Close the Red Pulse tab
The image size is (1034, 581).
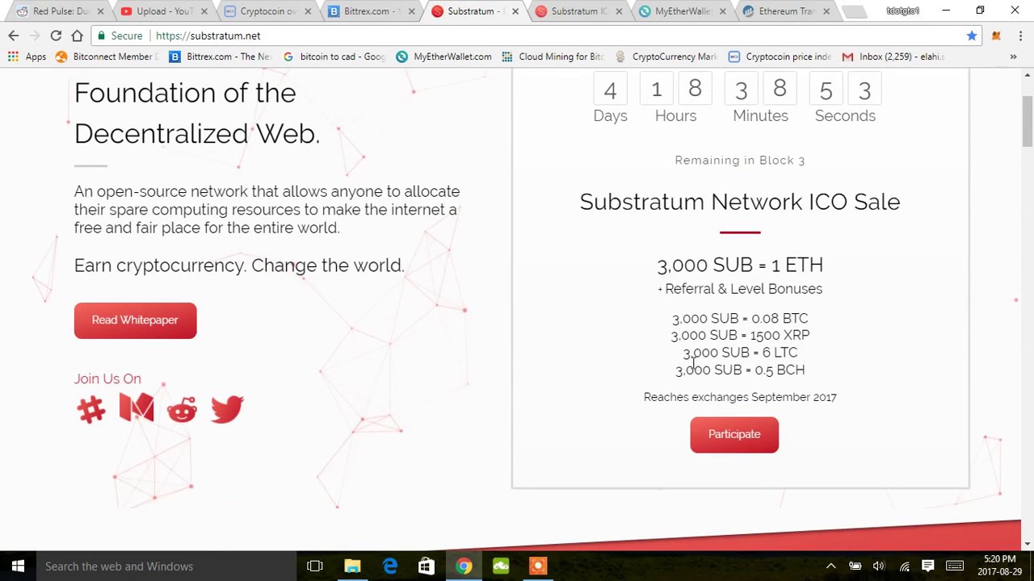100,11
